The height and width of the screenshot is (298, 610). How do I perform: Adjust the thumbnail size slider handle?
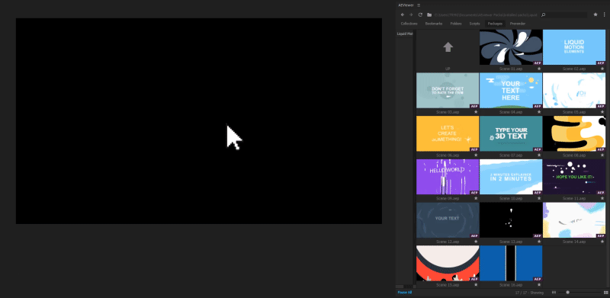[567, 292]
